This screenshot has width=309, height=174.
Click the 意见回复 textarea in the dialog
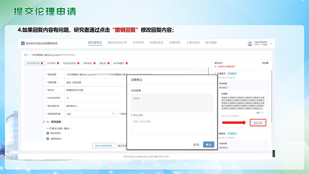click(172, 127)
